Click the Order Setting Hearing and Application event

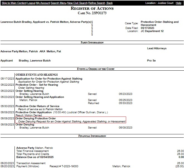(x=40, y=97)
